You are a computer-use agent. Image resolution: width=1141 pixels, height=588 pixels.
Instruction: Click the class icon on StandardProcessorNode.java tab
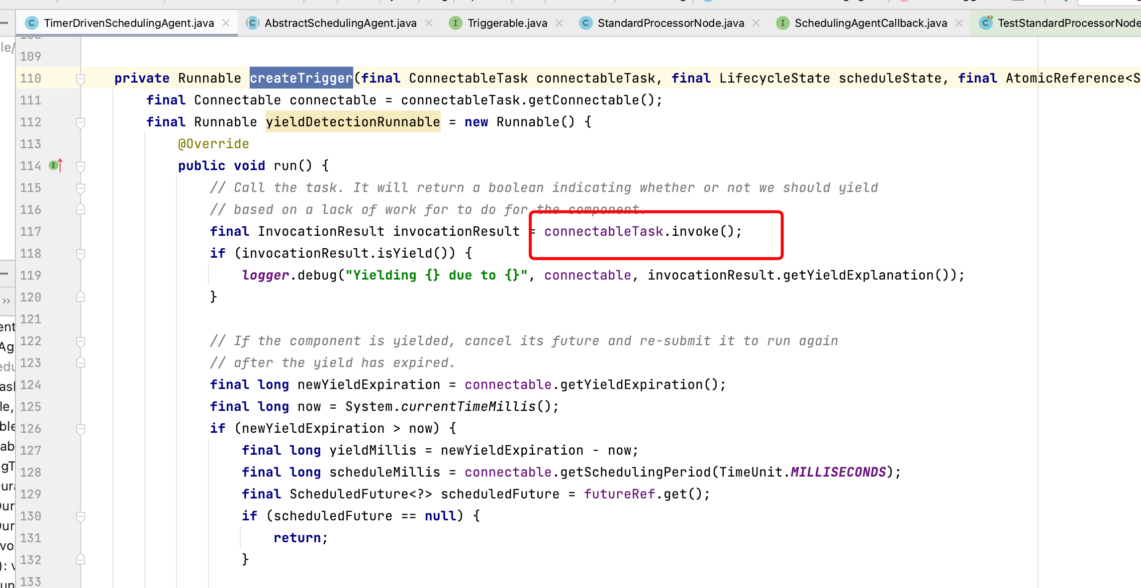click(585, 23)
